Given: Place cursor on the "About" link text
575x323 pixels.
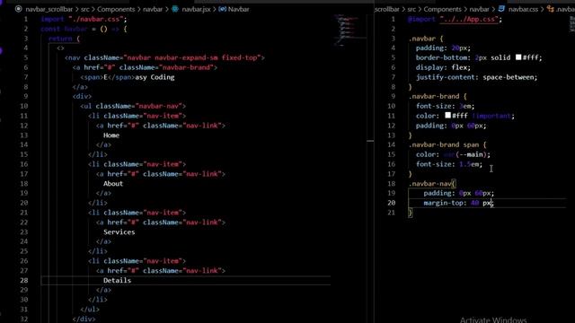Looking at the screenshot, I should coord(113,183).
